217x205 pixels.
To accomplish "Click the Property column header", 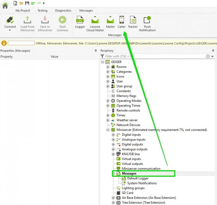I will (25, 57).
